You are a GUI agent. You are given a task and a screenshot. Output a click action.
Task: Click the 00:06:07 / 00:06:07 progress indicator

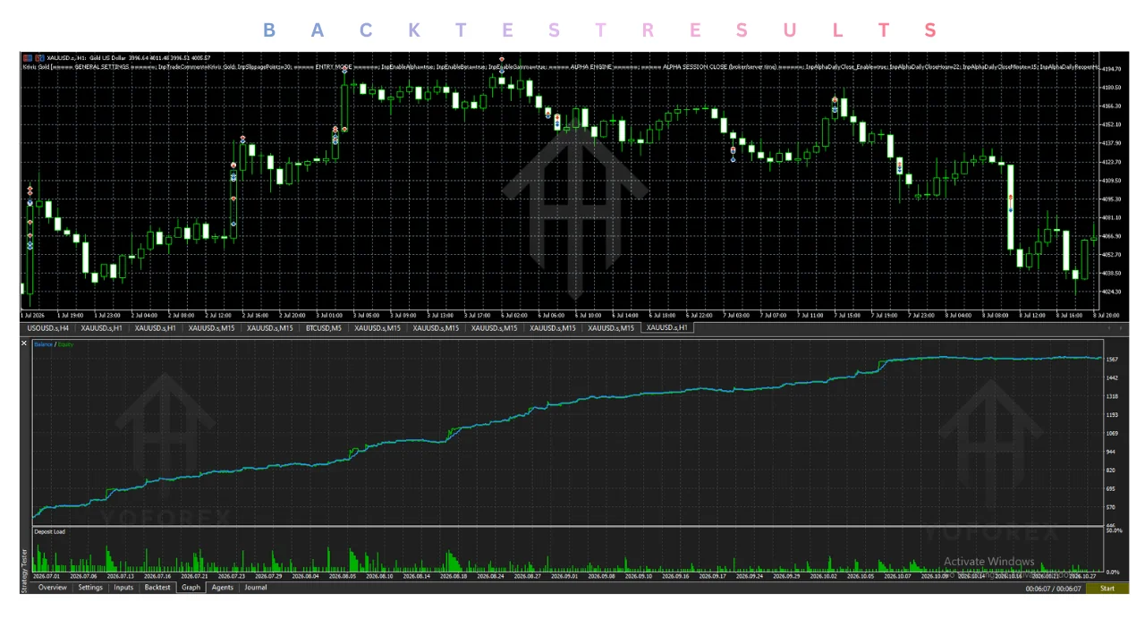tap(1053, 589)
